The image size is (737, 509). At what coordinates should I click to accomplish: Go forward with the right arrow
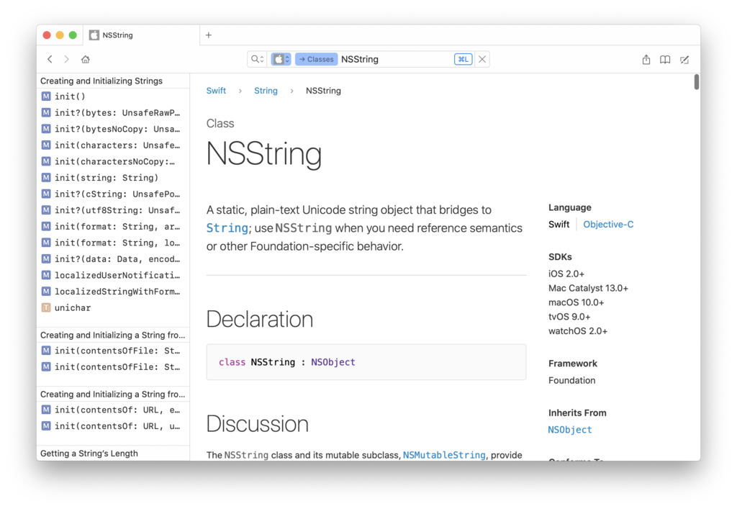(x=66, y=59)
